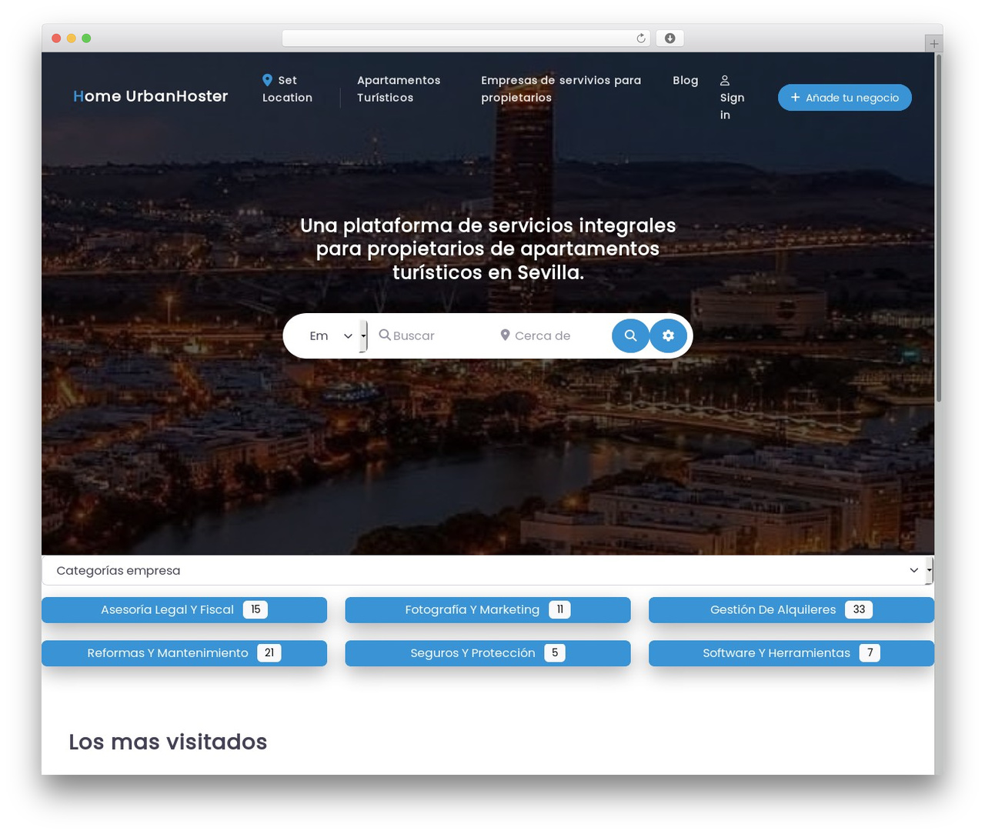985x834 pixels.
Task: Click the Sign in link
Action: point(732,98)
